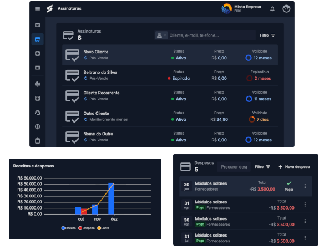Click the subscription card icon for Beltrano da Silva
The width and height of the screenshot is (324, 250).
click(72, 75)
